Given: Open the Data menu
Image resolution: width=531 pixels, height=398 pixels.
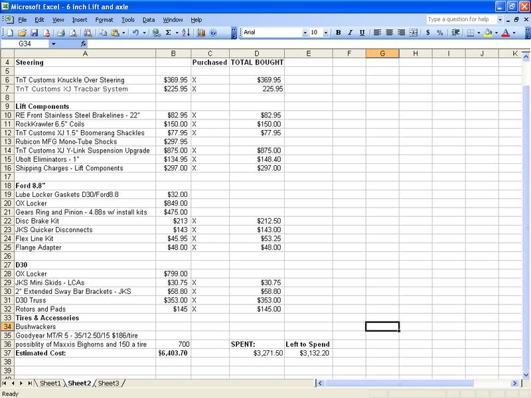Looking at the screenshot, I should 148,20.
